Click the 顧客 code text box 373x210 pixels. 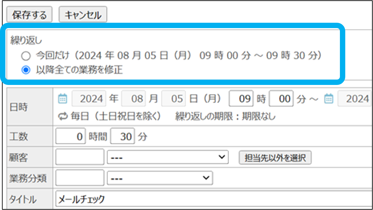tap(80, 157)
